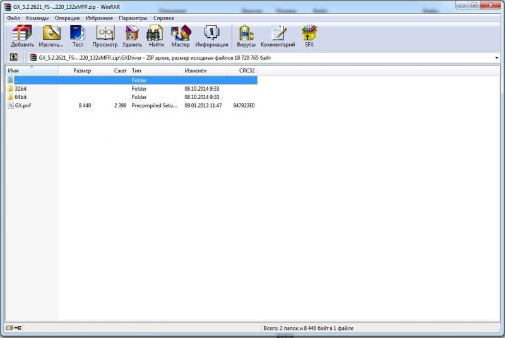Sort by Сжат column header
The image size is (505, 338).
(111, 71)
